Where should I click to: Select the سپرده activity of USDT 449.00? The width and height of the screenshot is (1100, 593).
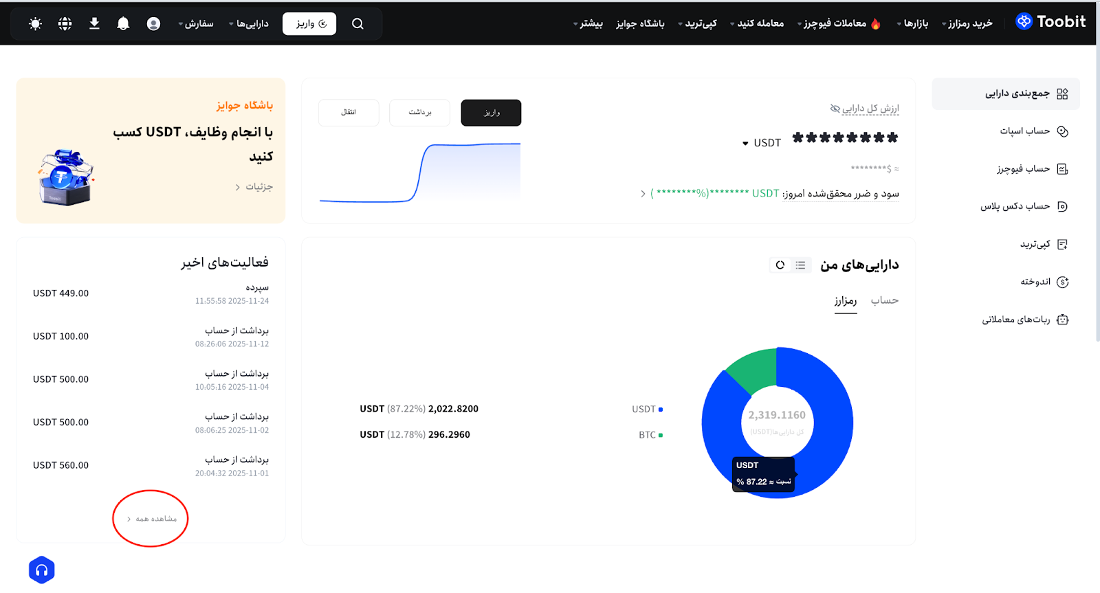coord(151,293)
